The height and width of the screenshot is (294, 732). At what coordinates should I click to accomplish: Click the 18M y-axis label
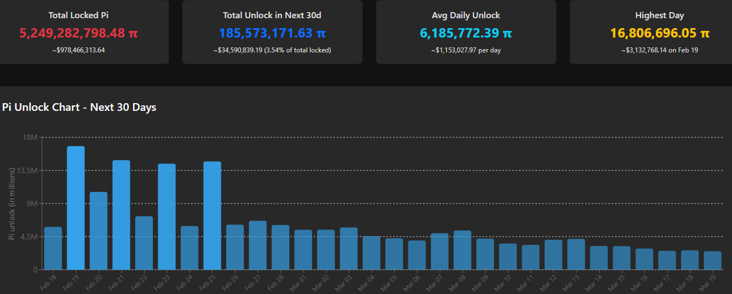tap(29, 137)
